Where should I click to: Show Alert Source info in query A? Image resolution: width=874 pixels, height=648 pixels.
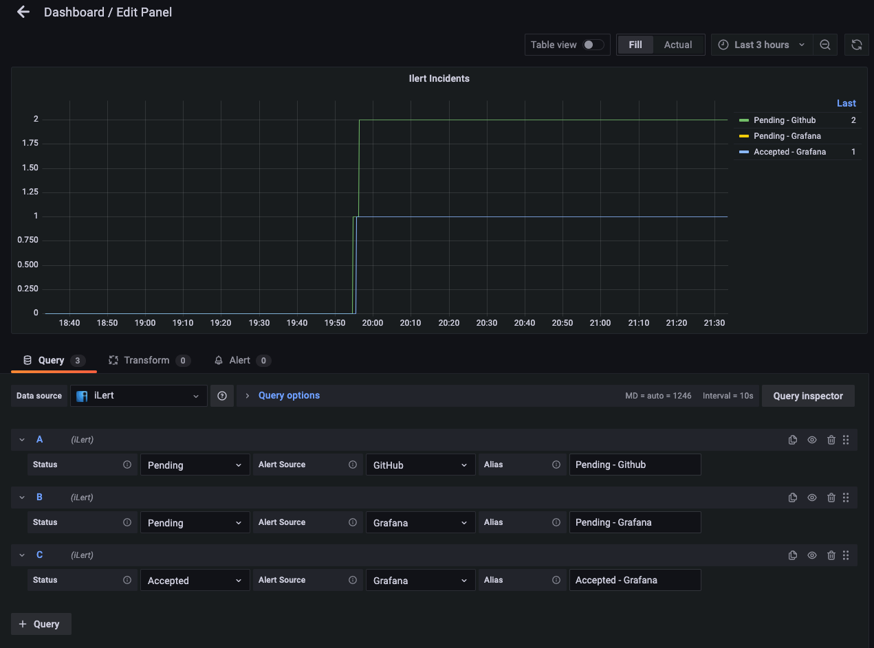click(353, 465)
